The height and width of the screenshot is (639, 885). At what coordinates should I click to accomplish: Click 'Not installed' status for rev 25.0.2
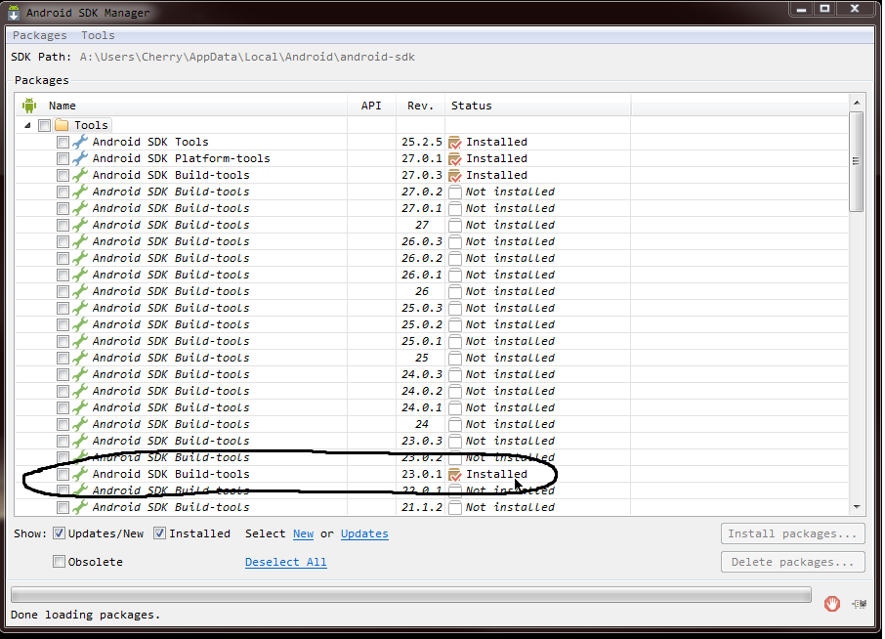[510, 324]
